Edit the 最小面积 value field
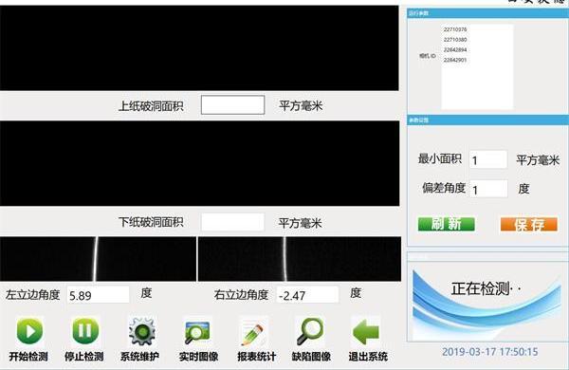The height and width of the screenshot is (370, 569). (x=488, y=159)
